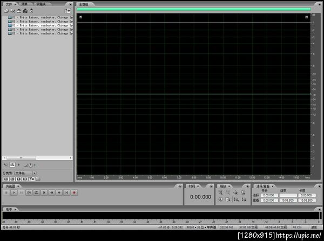
Task: Click the Close File icon in Files panel
Action: 12,11
